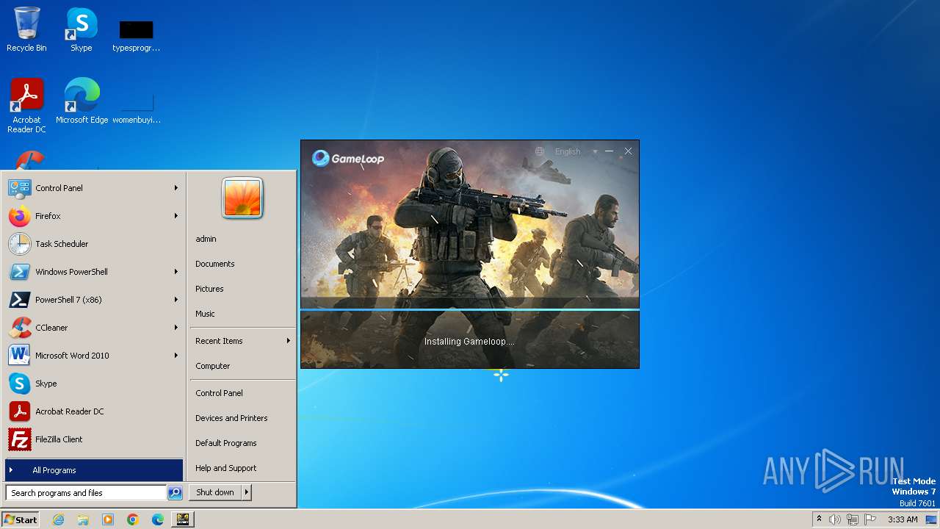Image resolution: width=940 pixels, height=529 pixels.
Task: Expand the CCleaner jump list arrow
Action: (x=176, y=328)
